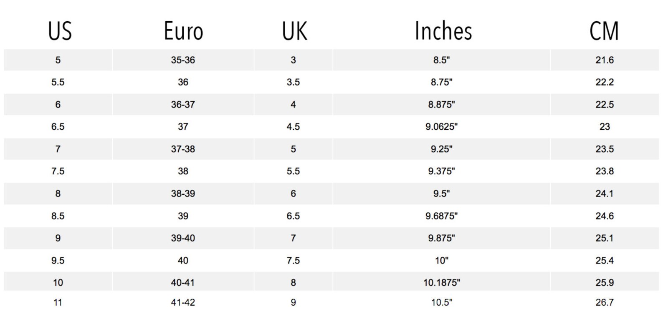This screenshot has height=314, width=663.
Task: Click the UK size 7.5 cell
Action: [293, 261]
